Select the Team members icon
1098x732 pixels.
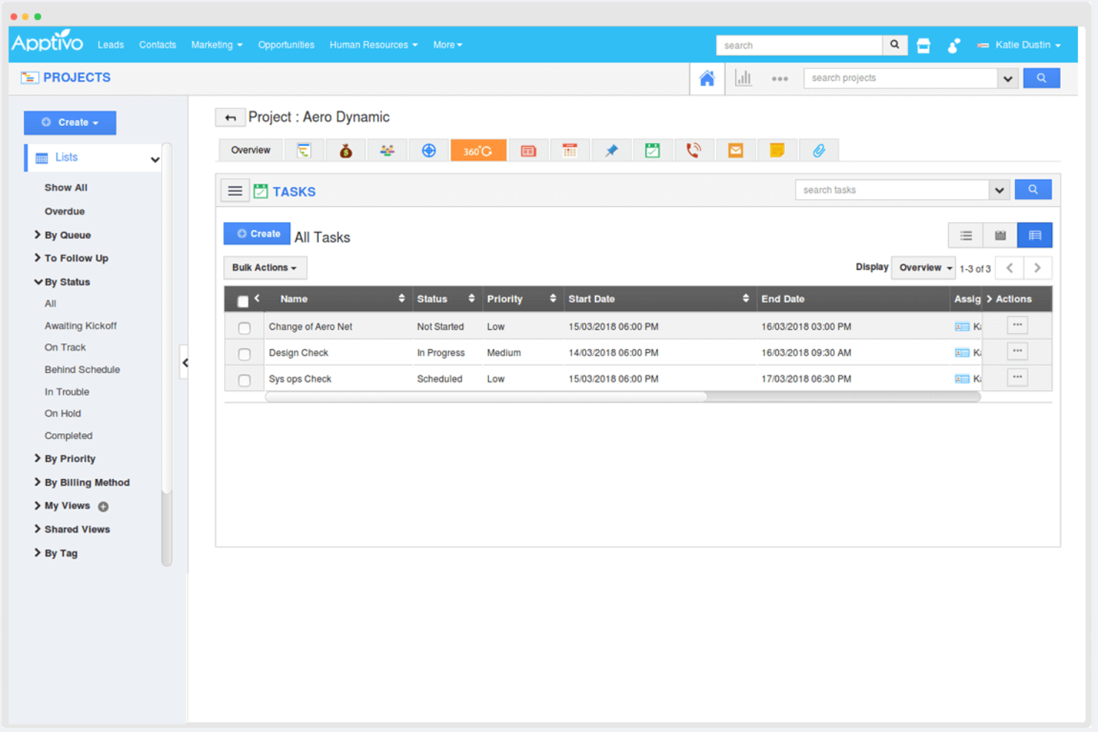[387, 150]
